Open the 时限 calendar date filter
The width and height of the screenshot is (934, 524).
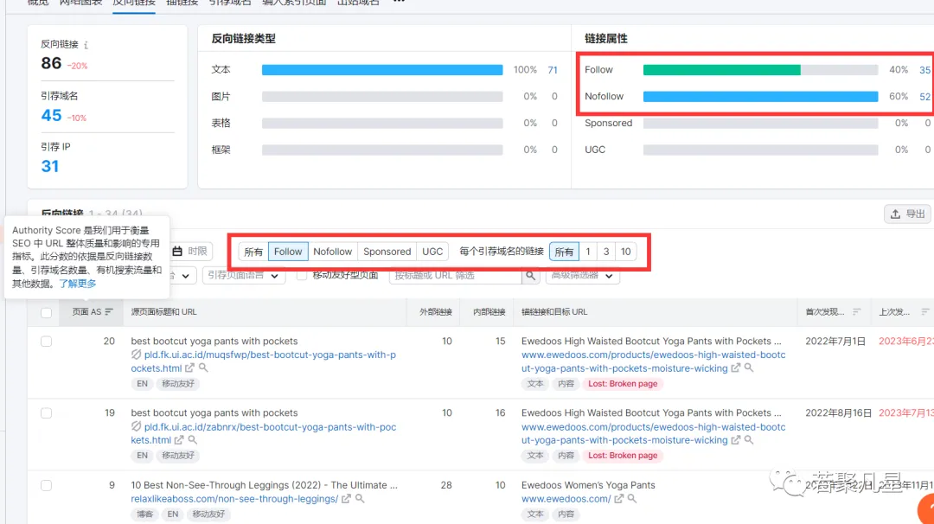[x=190, y=252]
